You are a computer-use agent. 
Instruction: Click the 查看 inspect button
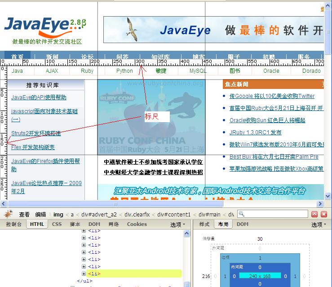pos(24,214)
